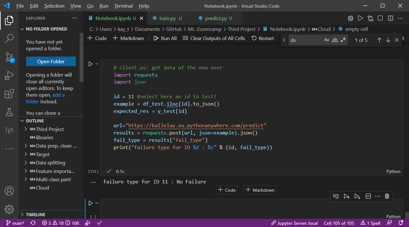
Task: Go to previous find match
Action: pos(379,40)
